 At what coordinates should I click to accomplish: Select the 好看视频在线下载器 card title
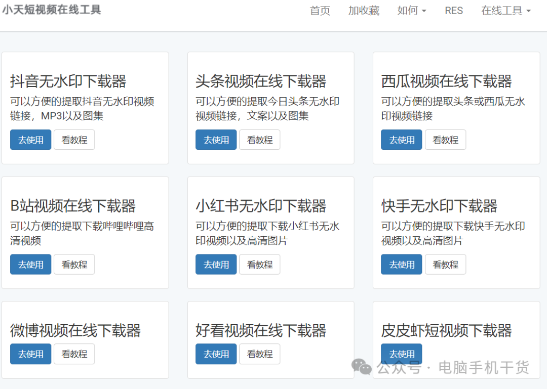(x=261, y=330)
